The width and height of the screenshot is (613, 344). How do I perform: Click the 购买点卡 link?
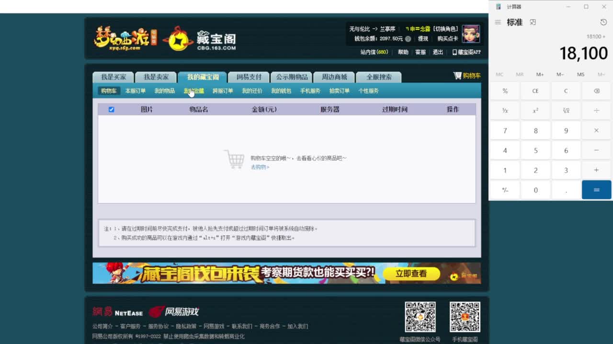(447, 39)
